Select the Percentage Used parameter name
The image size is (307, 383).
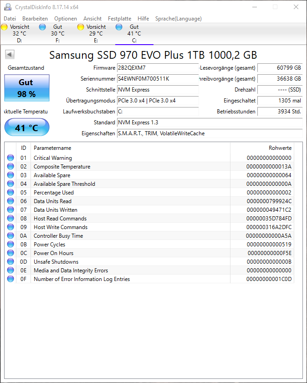pos(54,193)
